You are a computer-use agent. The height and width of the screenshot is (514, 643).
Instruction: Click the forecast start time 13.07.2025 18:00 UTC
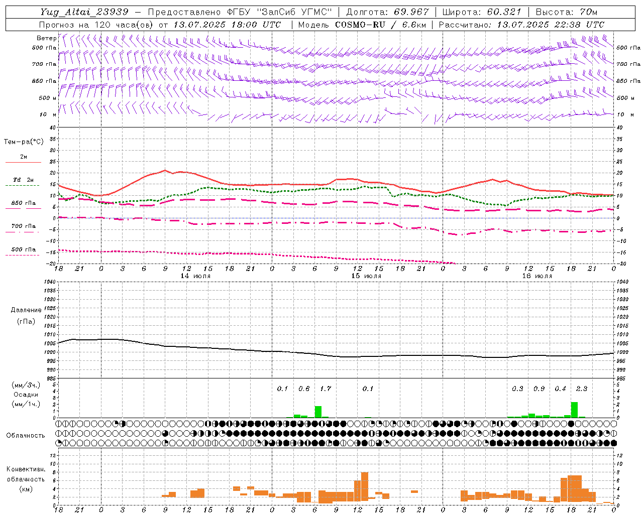(x=227, y=25)
